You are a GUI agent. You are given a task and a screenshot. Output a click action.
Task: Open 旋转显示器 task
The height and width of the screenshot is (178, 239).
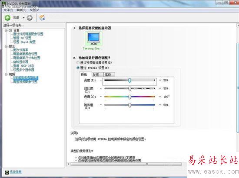coord(20,62)
